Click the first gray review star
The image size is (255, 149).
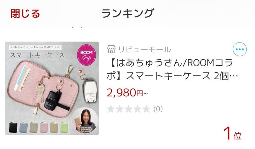[111, 109]
